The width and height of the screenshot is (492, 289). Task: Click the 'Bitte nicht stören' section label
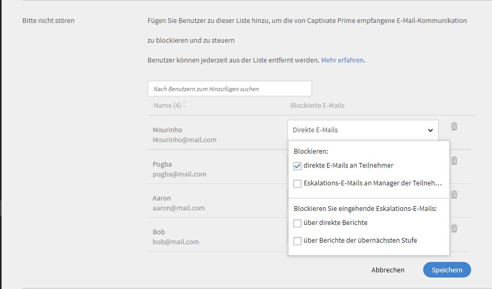[48, 21]
